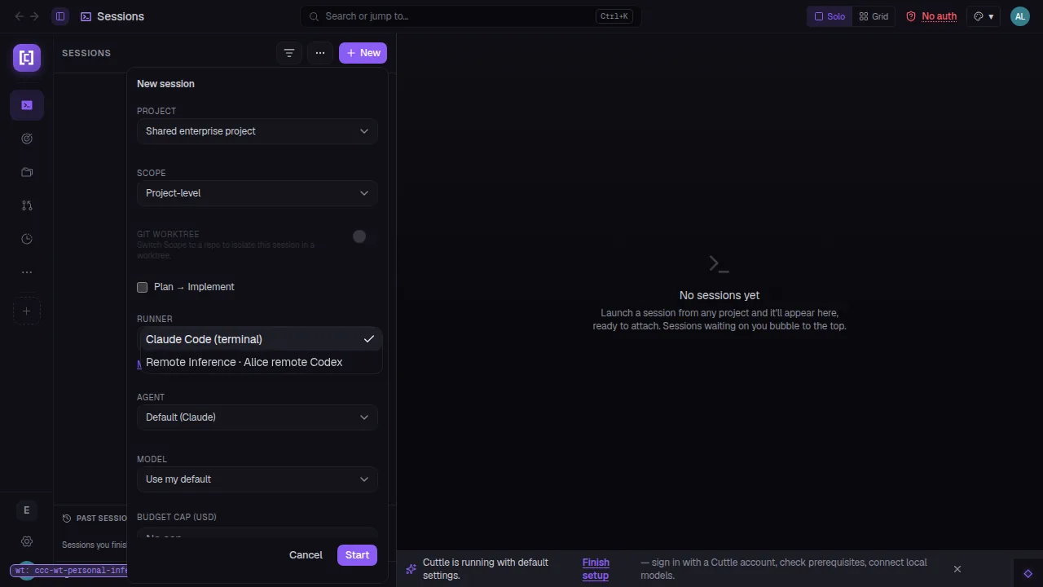Viewport: 1043px width, 587px height.
Task: Open the Sessions terminal icon in the sidebar
Action: pyautogui.click(x=27, y=105)
